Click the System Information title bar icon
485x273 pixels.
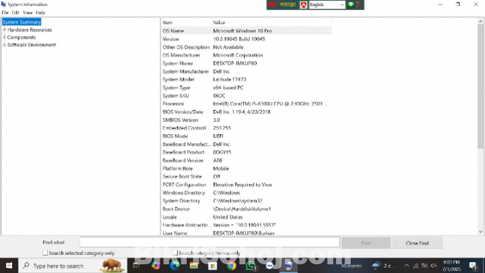coord(4,4)
